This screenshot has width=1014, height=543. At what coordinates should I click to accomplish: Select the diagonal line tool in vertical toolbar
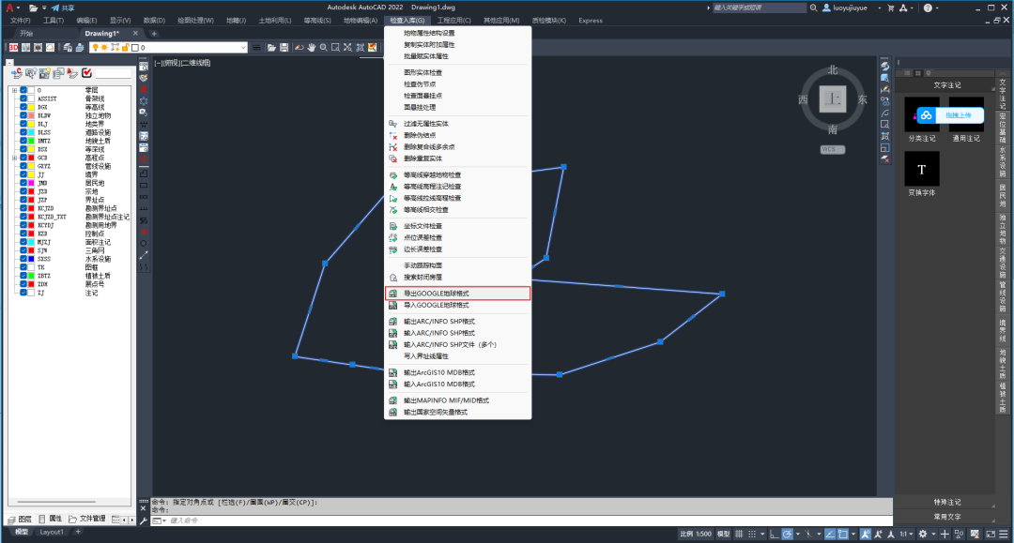pos(144,255)
